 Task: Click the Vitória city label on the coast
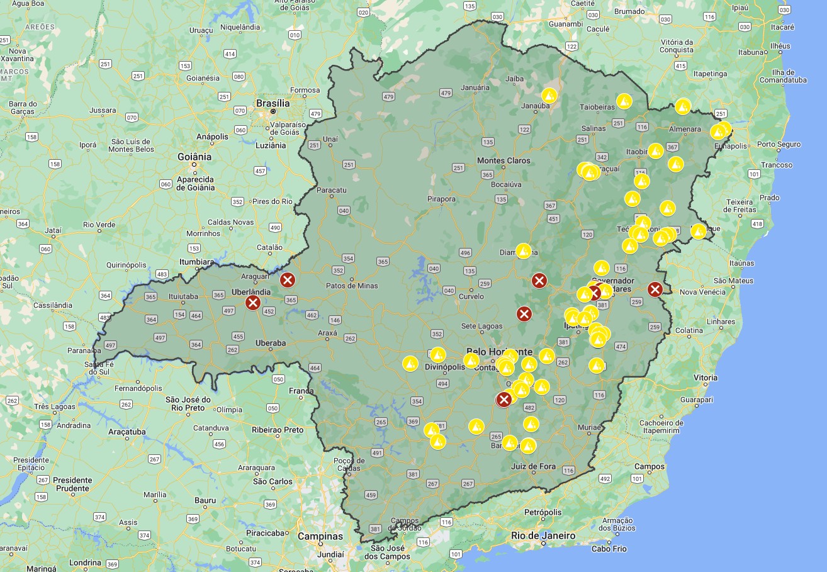pyautogui.click(x=705, y=378)
